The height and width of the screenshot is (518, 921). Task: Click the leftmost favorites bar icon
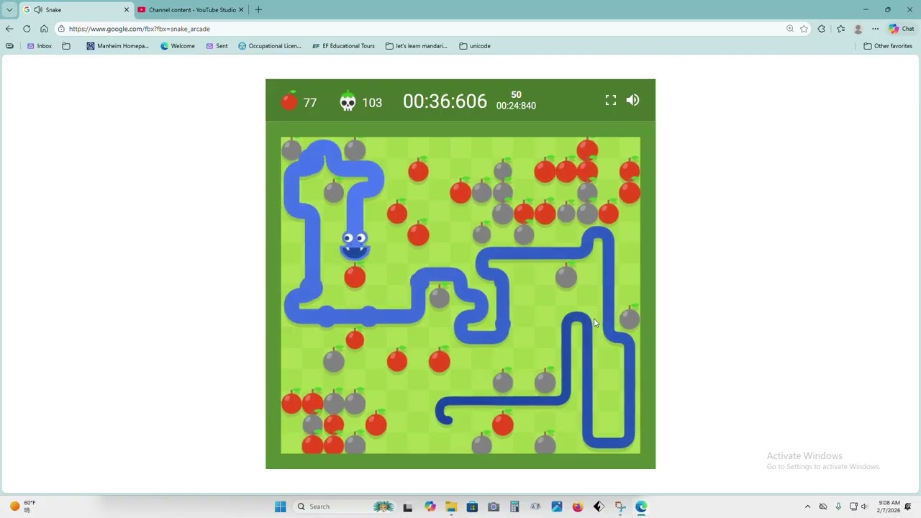click(9, 46)
